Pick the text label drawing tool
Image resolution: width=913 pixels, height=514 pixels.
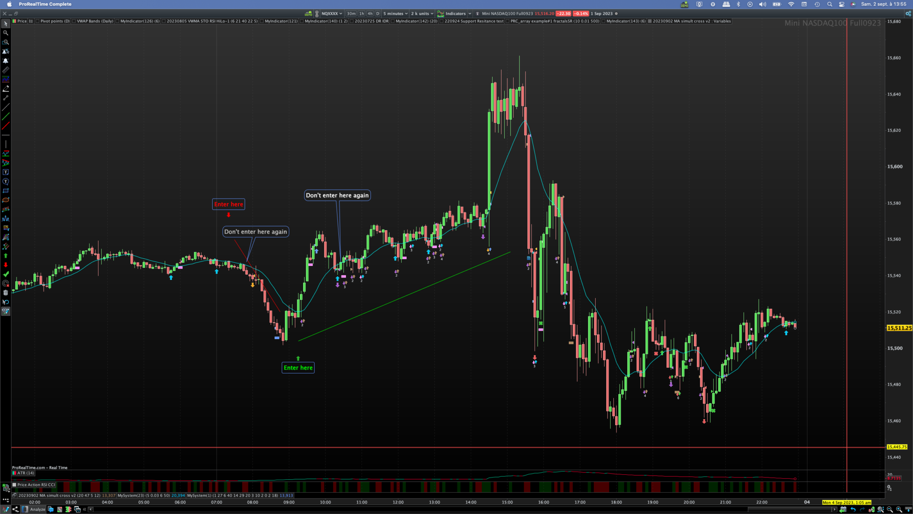click(x=5, y=172)
